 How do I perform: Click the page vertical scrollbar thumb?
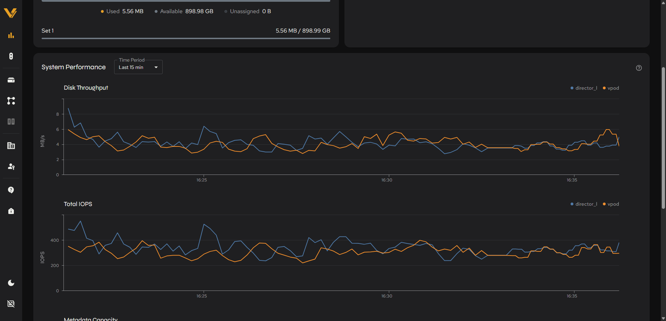coord(663,137)
